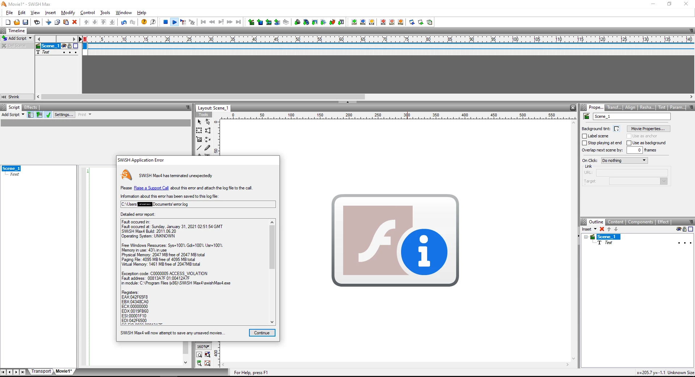Toggle Scene_1 lock icon in timeline
This screenshot has height=377, width=695.
pyautogui.click(x=69, y=46)
